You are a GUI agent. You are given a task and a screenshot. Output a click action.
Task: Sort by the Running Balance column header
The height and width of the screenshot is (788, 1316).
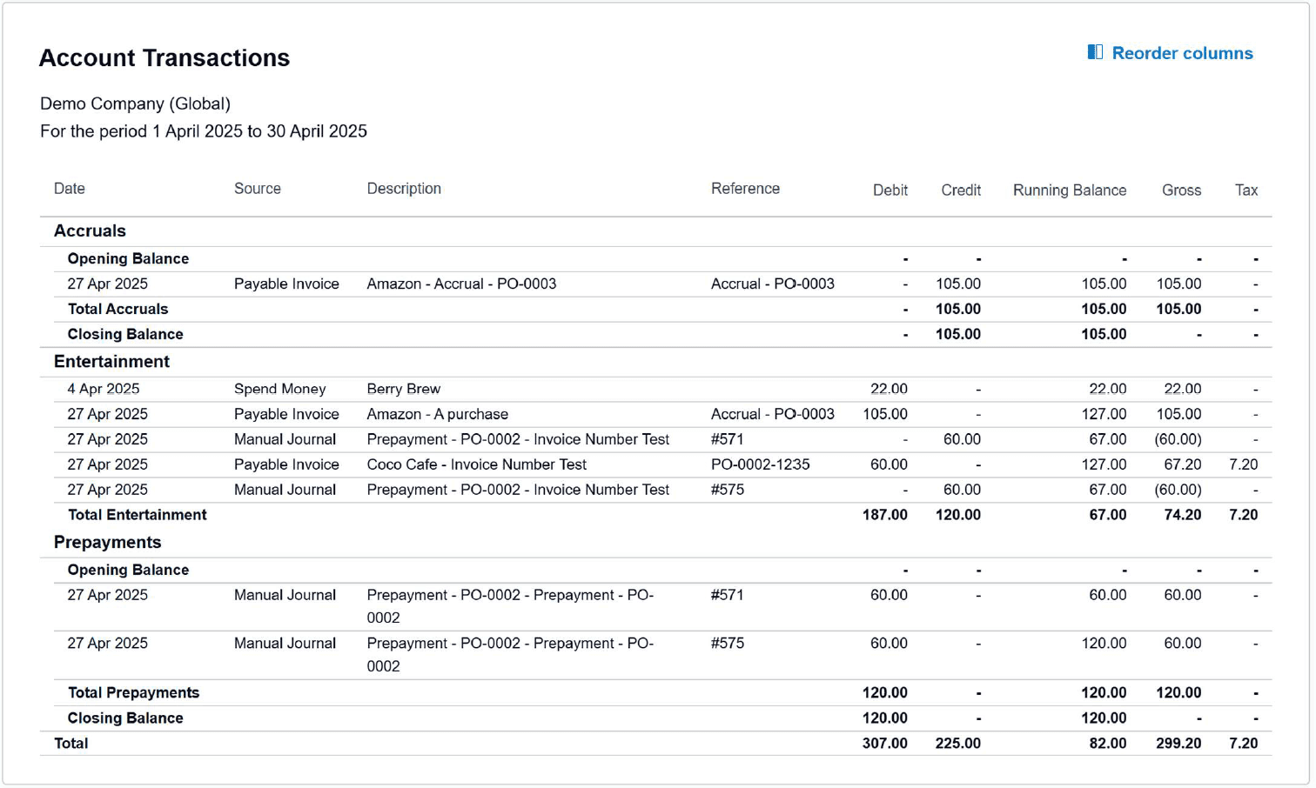(1069, 190)
